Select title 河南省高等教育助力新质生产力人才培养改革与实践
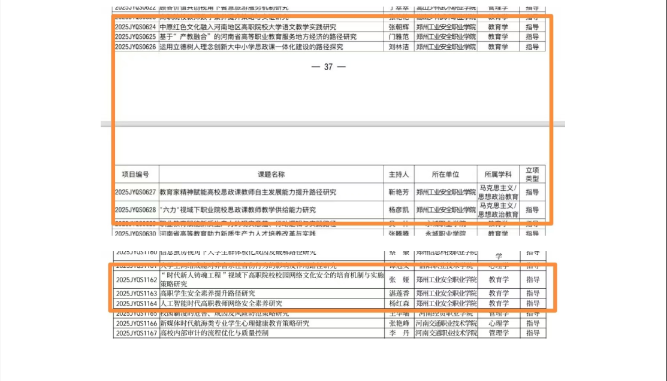This screenshot has height=381, width=667. [238, 234]
